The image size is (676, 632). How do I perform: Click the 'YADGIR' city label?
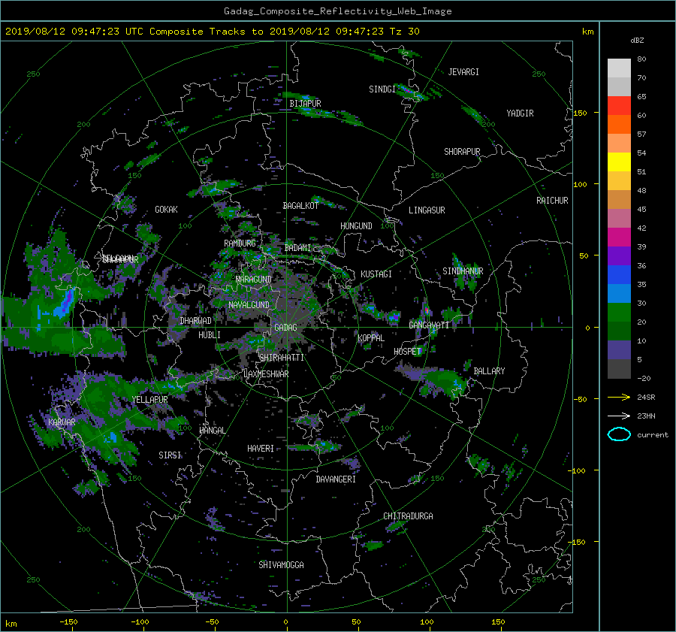[520, 113]
